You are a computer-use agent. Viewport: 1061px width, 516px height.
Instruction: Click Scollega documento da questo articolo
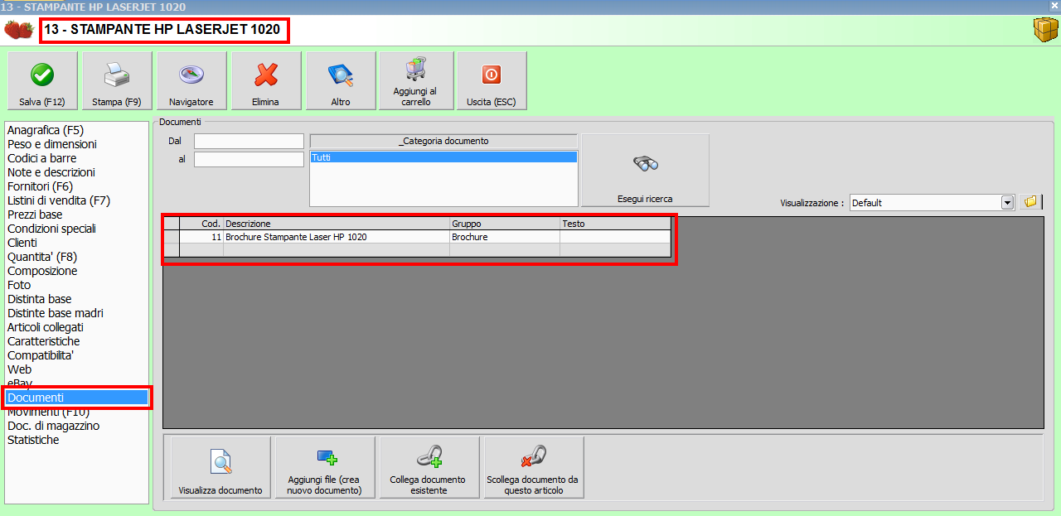(x=534, y=467)
